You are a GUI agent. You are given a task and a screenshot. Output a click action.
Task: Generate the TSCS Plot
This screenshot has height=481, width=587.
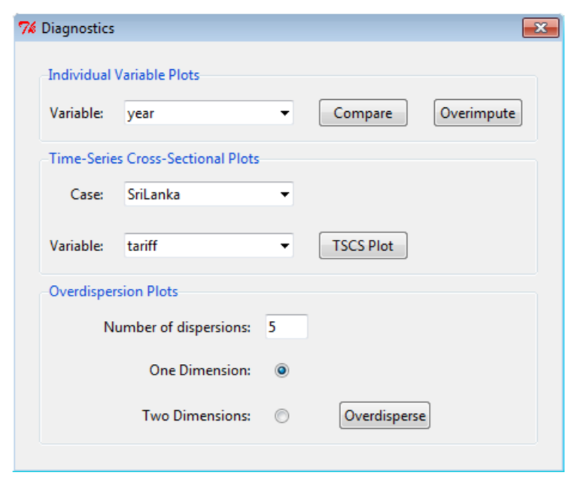[363, 246]
